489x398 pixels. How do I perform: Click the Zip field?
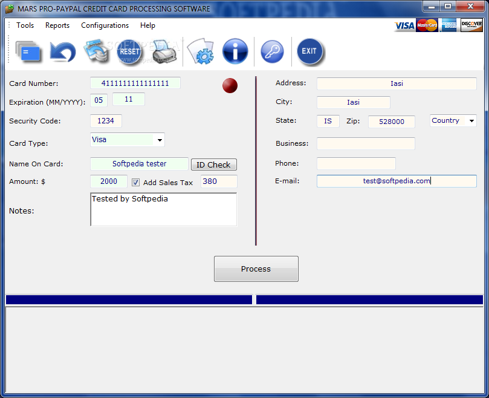pos(392,122)
